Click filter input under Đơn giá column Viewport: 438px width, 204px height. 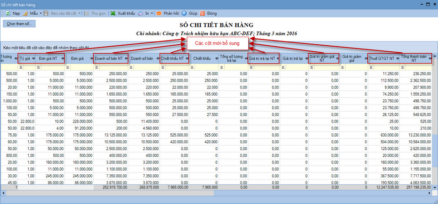click(81, 67)
